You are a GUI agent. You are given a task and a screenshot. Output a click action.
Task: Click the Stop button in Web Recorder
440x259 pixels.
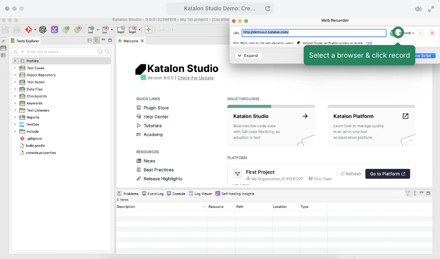pos(432,33)
